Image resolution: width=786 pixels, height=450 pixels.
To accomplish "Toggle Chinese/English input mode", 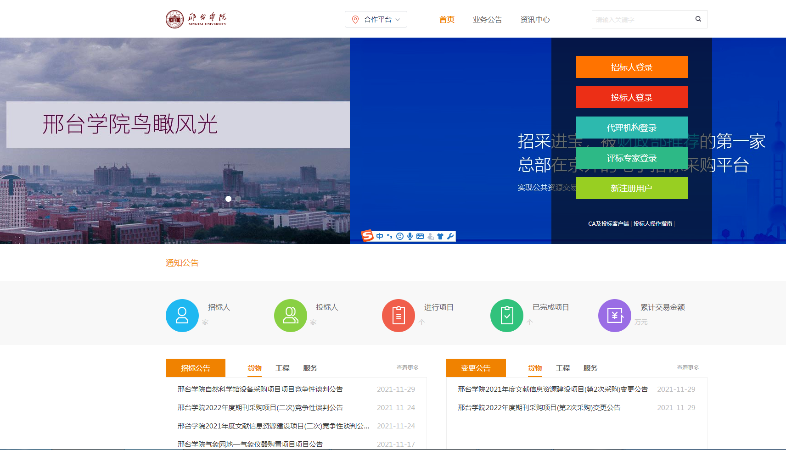I will (x=380, y=236).
